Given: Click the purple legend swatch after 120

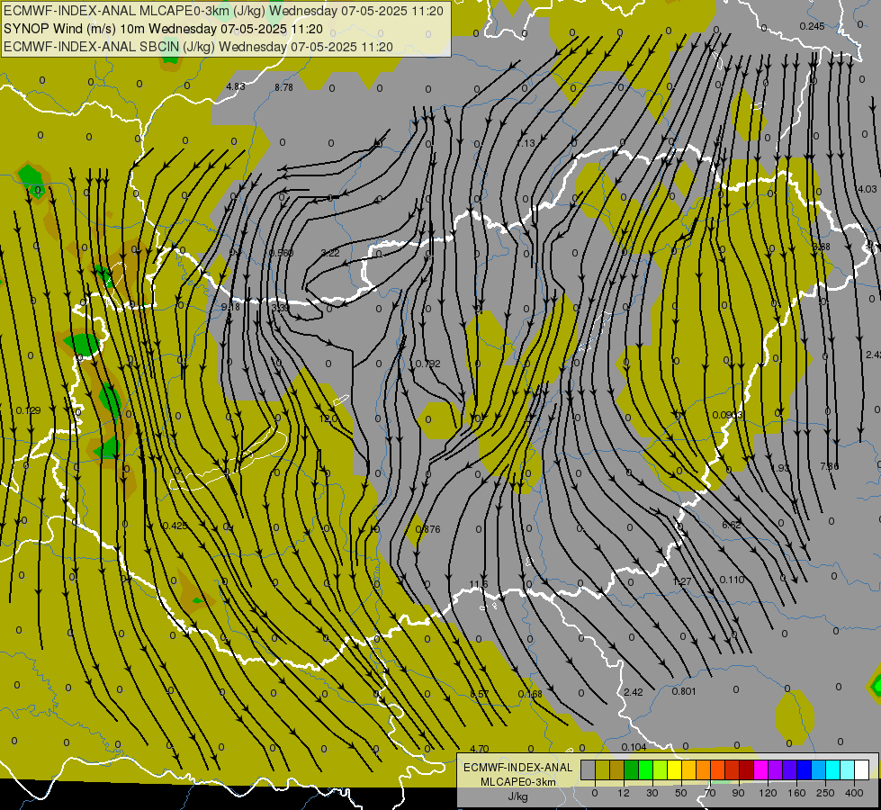Looking at the screenshot, I should pos(775,769).
